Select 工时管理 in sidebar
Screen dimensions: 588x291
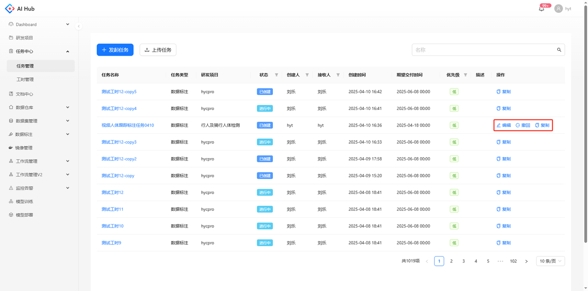[40, 80]
